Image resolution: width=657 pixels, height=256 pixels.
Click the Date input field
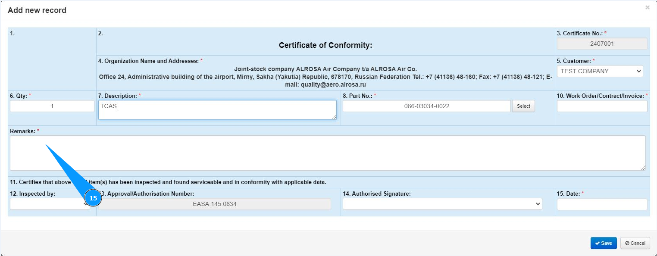point(602,204)
